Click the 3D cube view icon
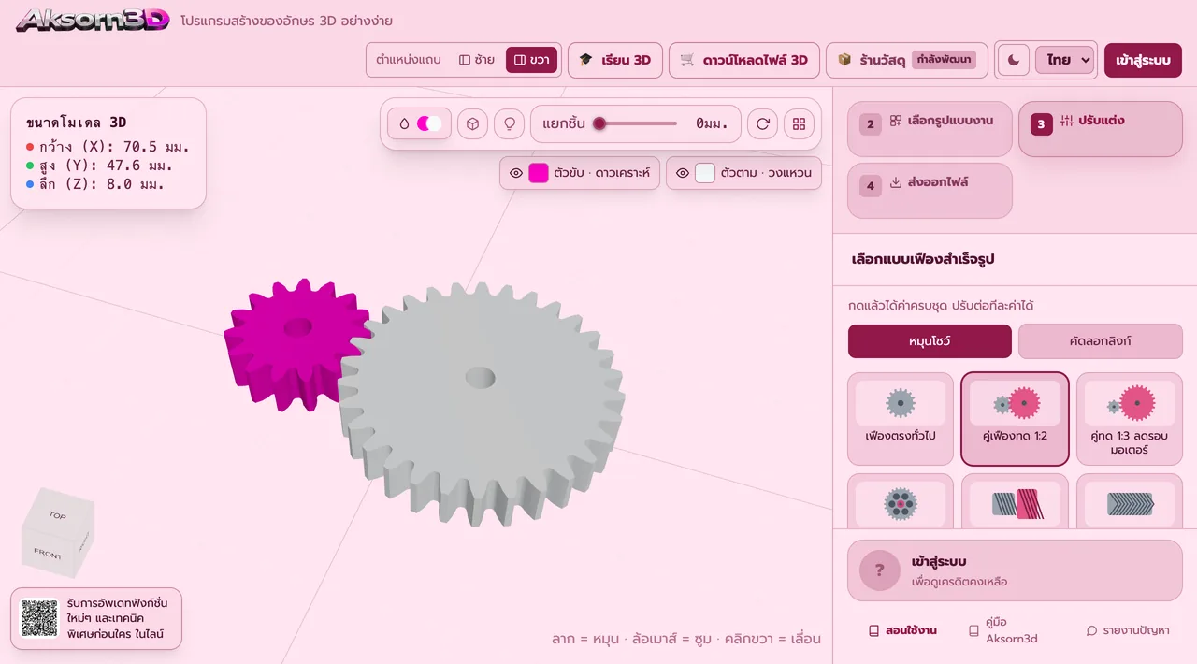 (472, 123)
